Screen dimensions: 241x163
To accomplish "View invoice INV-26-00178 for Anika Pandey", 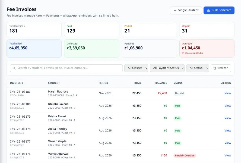I will point(228,130).
